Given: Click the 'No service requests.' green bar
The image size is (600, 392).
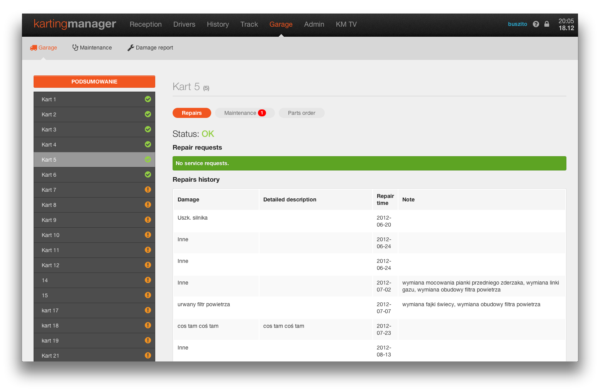Looking at the screenshot, I should click(x=369, y=163).
